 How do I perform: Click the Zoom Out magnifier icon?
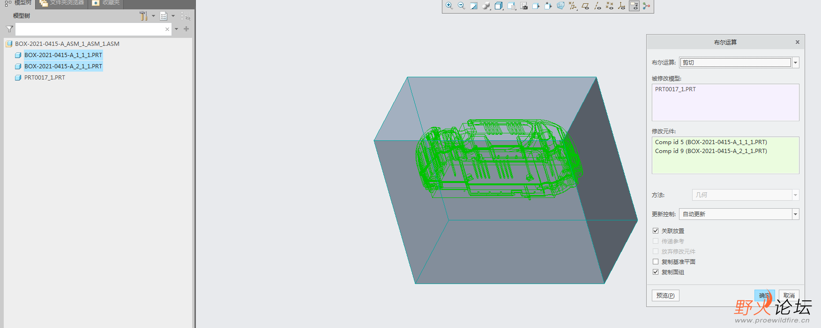click(461, 6)
